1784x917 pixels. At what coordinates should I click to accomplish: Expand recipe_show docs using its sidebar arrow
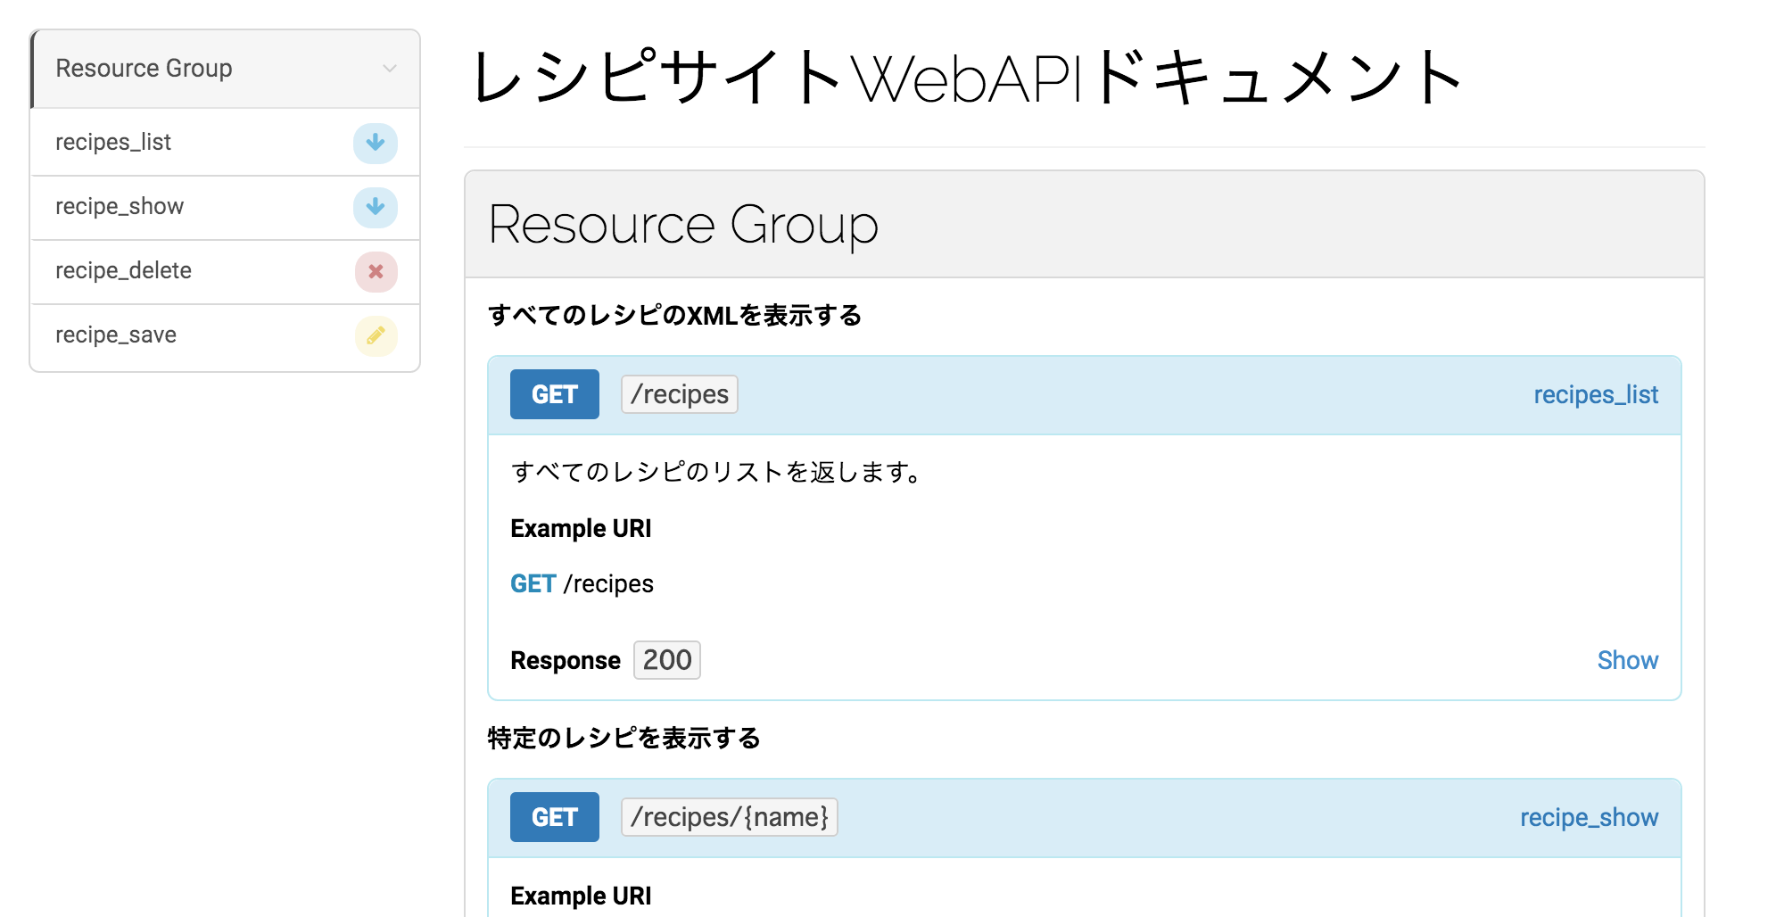375,207
